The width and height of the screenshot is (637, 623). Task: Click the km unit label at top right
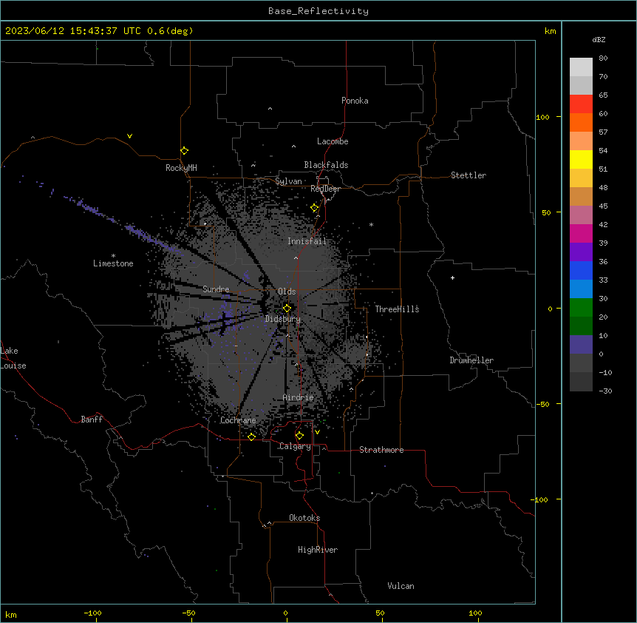(x=551, y=31)
